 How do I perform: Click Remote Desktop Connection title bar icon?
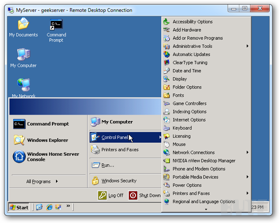click(11, 10)
